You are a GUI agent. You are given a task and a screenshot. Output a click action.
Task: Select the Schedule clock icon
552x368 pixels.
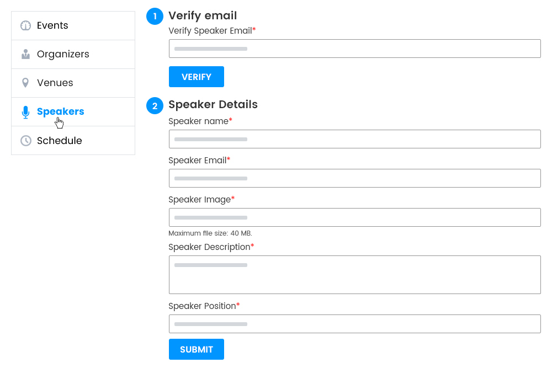pos(25,141)
